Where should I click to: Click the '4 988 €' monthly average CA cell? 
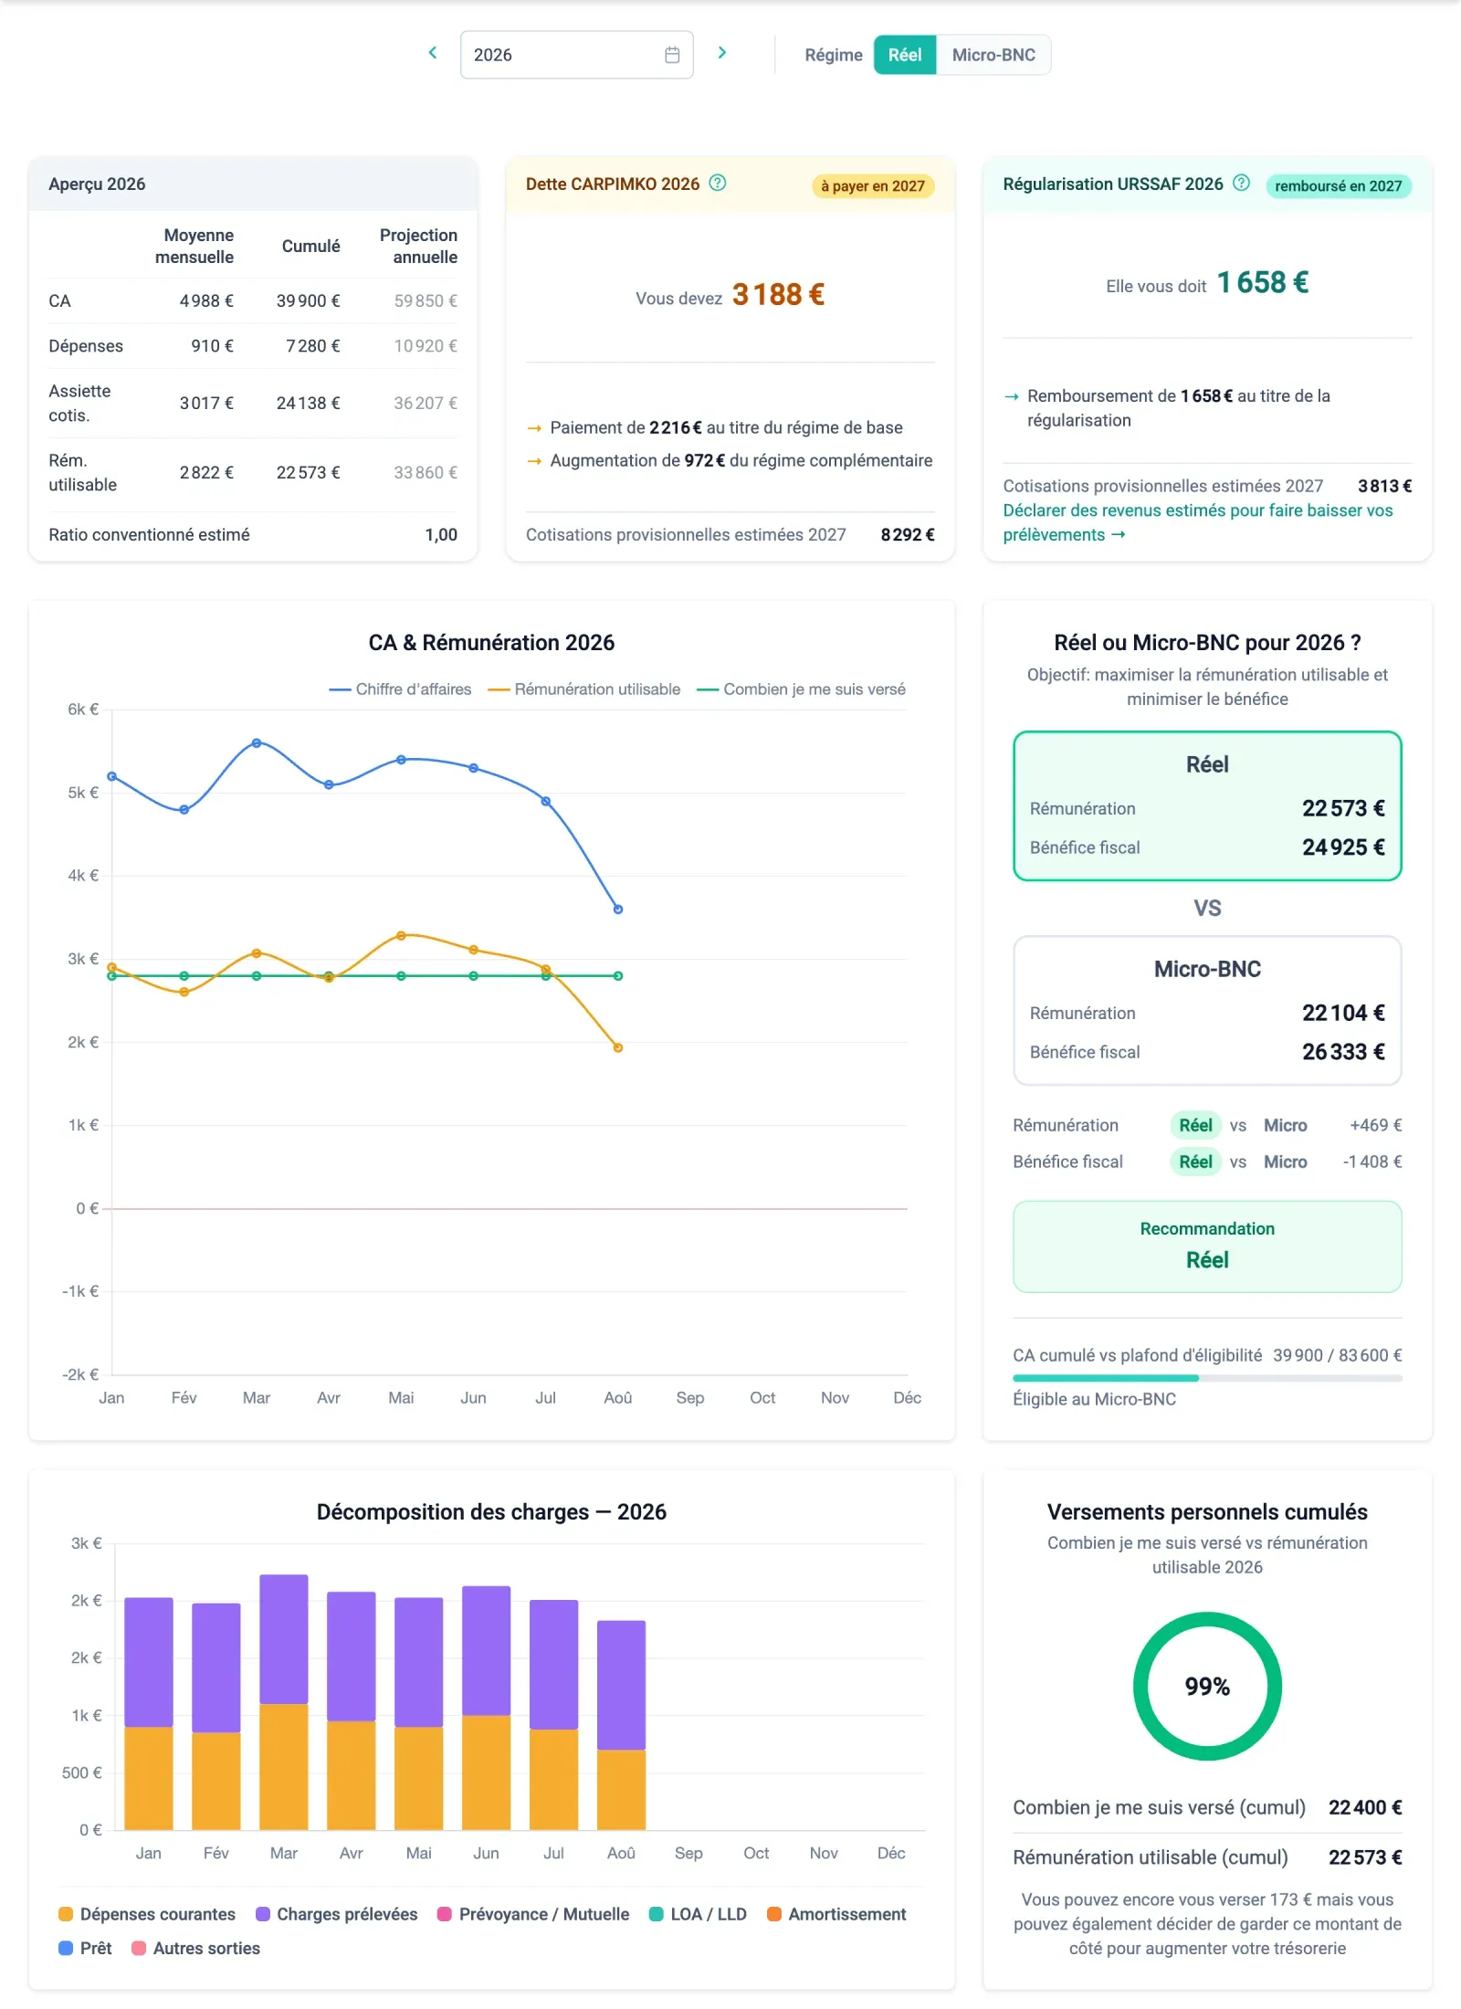pos(206,301)
